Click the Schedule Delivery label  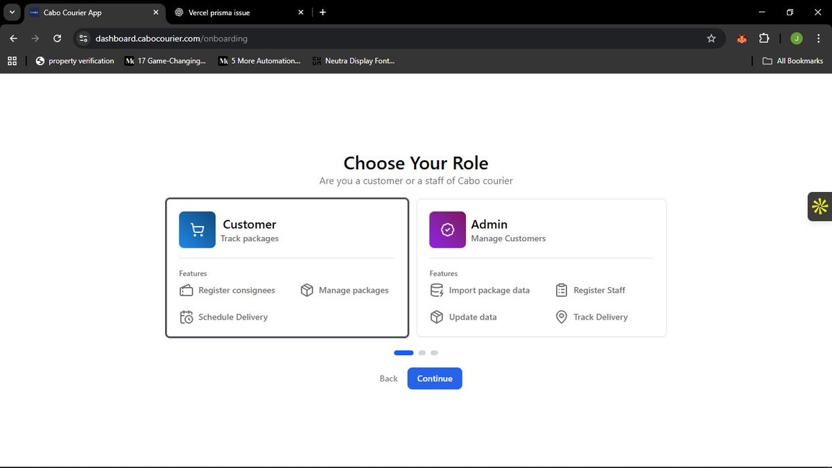click(233, 317)
